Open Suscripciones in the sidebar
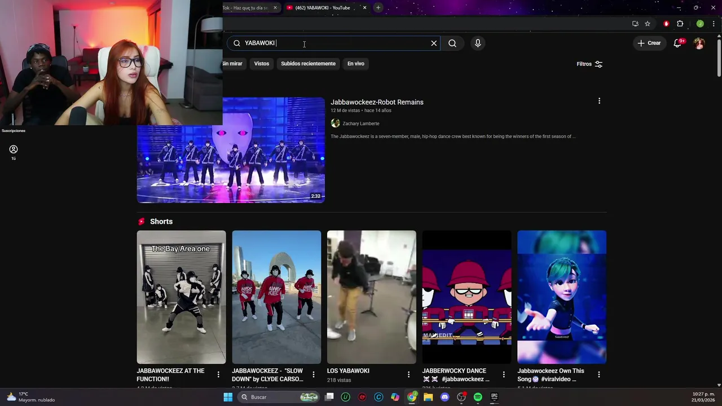Screen dimensions: 722x406 (14, 131)
